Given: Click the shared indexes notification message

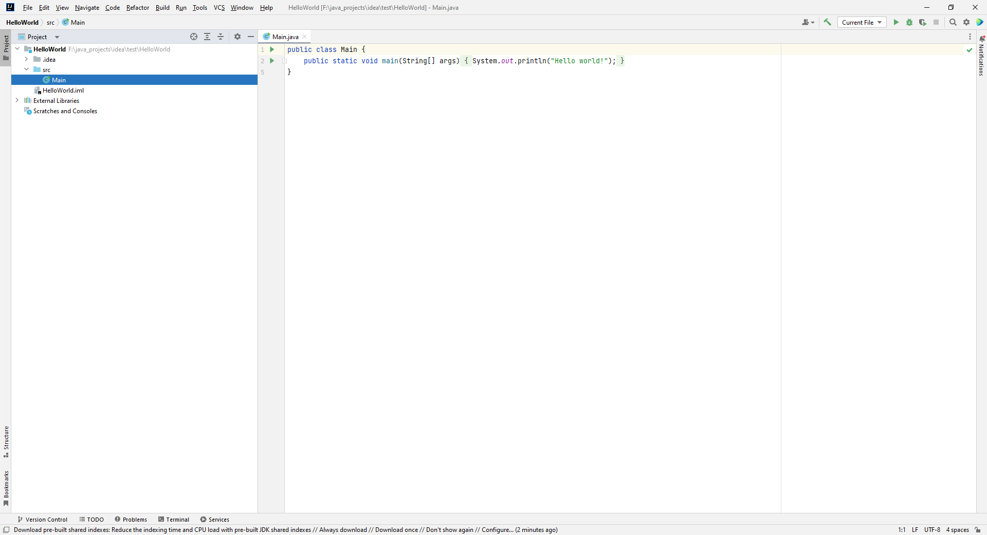Looking at the screenshot, I should pyautogui.click(x=286, y=530).
